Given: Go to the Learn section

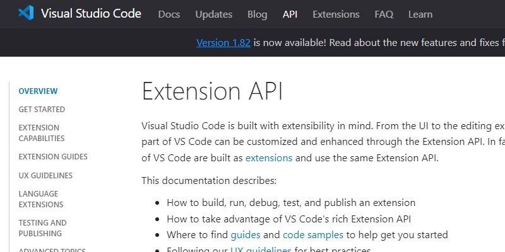Looking at the screenshot, I should [x=420, y=14].
